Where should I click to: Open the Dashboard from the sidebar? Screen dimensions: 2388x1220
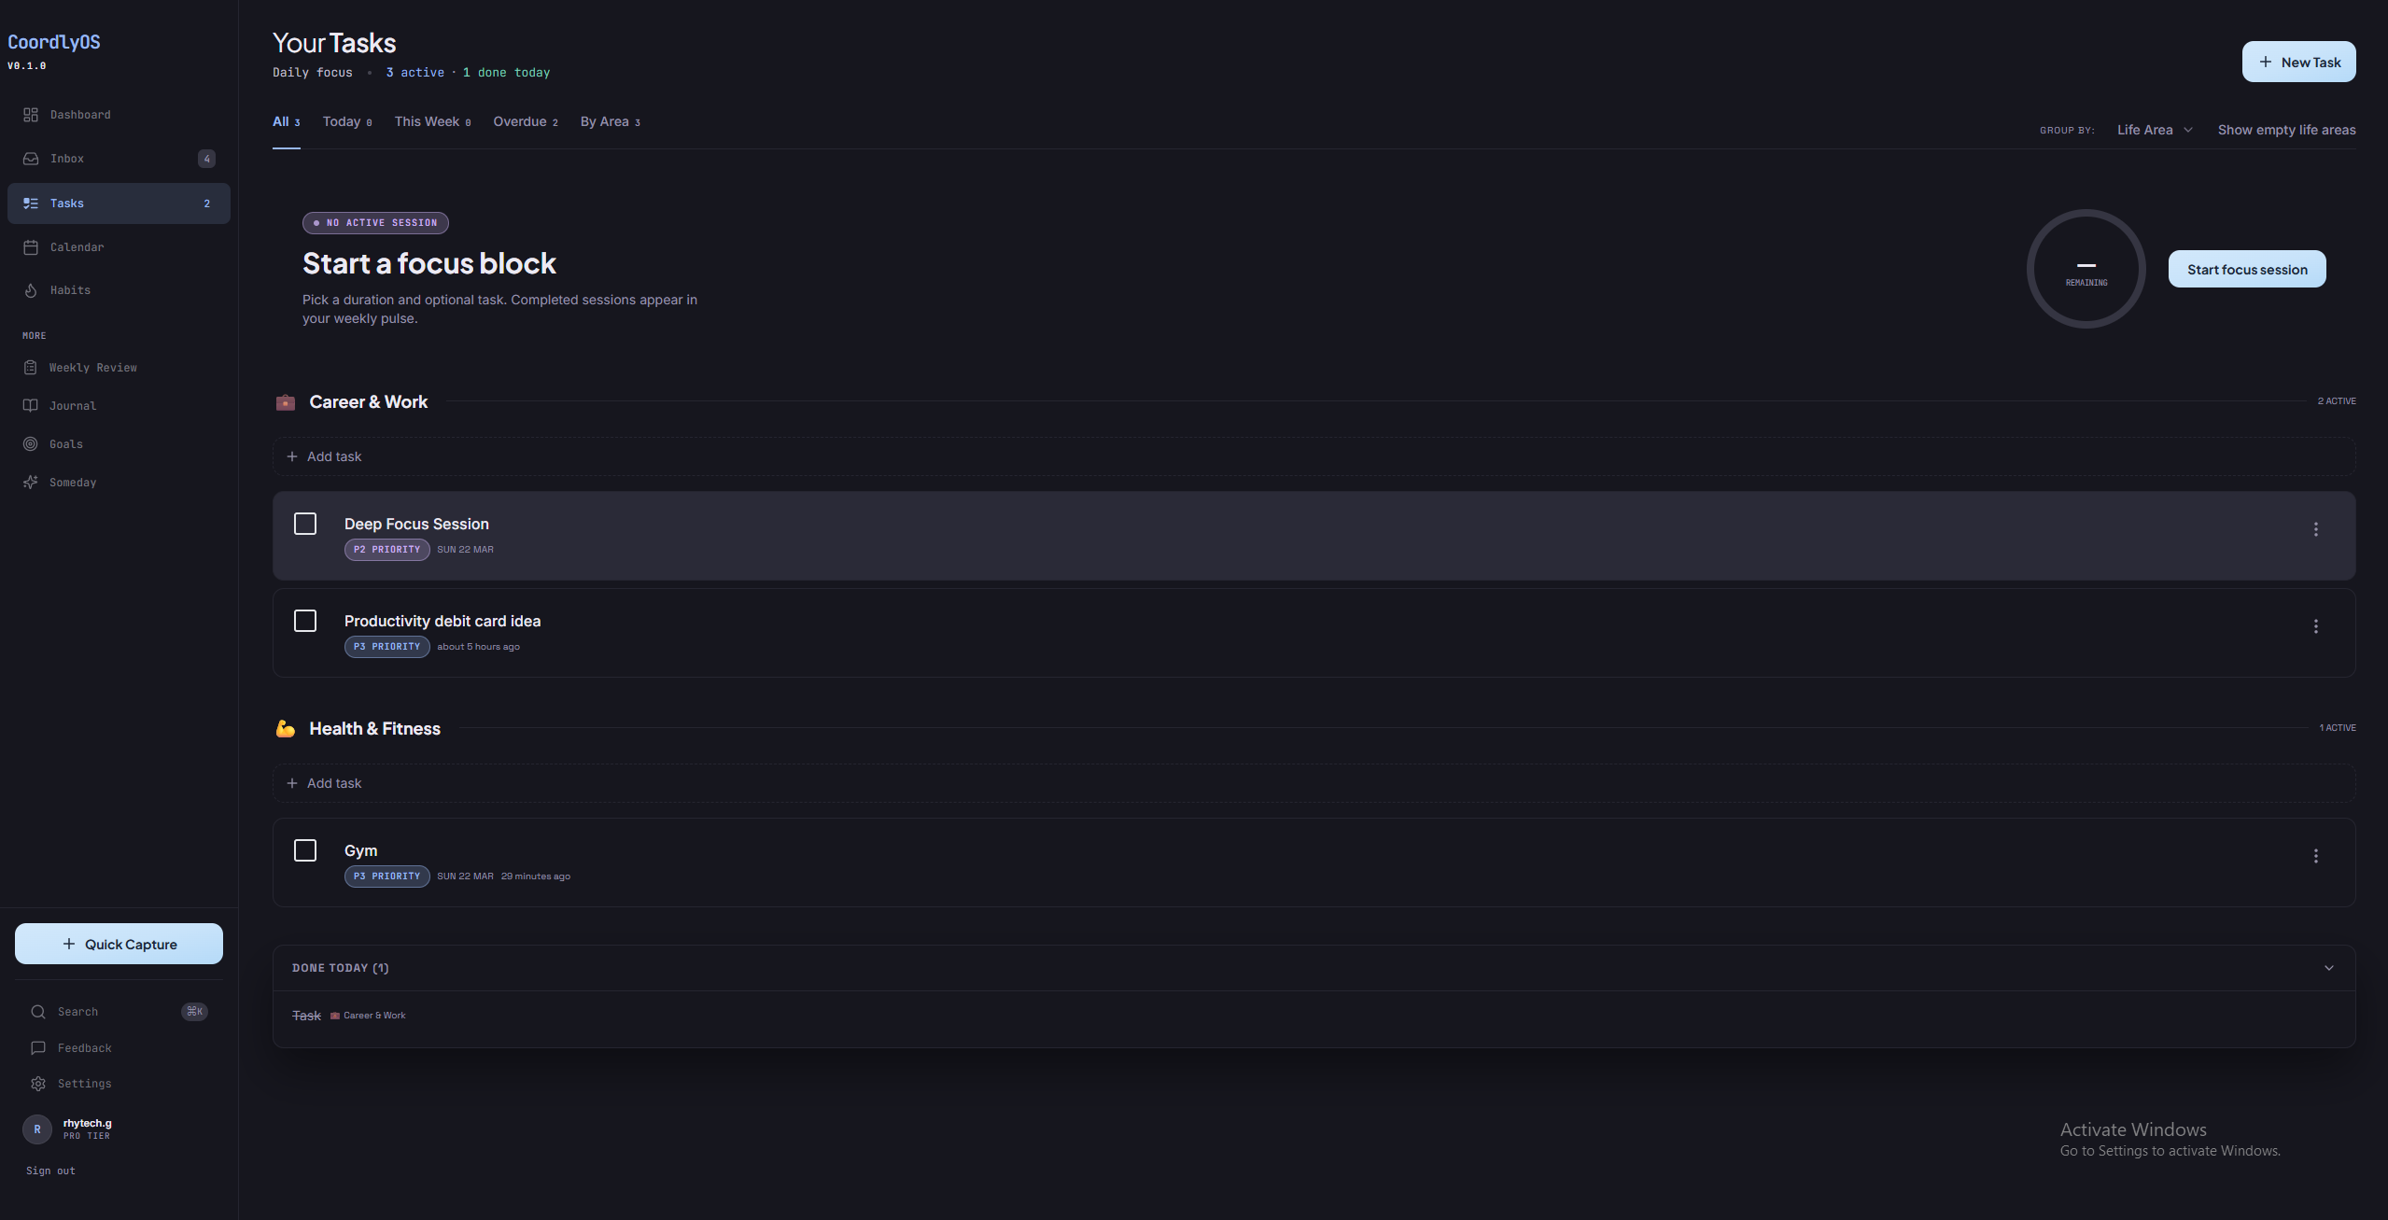78,114
